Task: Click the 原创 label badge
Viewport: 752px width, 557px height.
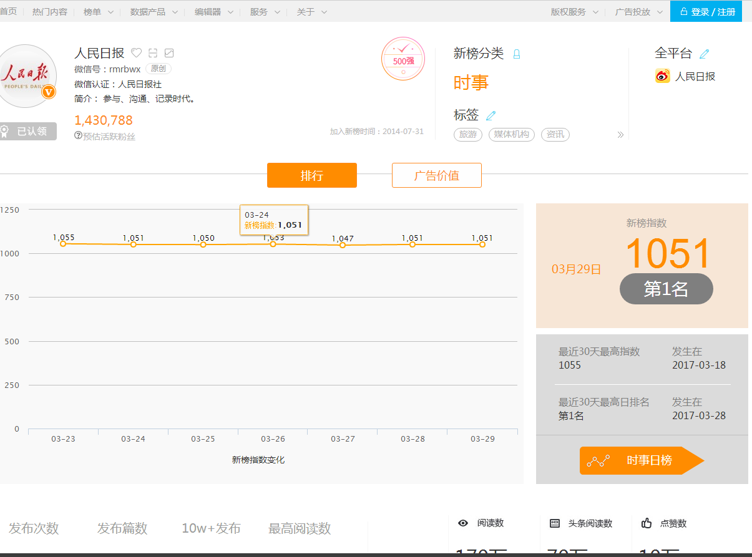Action: point(159,69)
